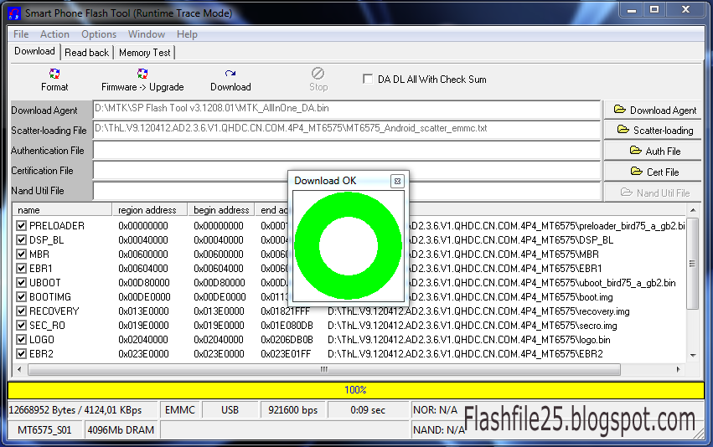The image size is (713, 447).
Task: Uncheck the LOGO partition checkbox
Action: point(21,340)
